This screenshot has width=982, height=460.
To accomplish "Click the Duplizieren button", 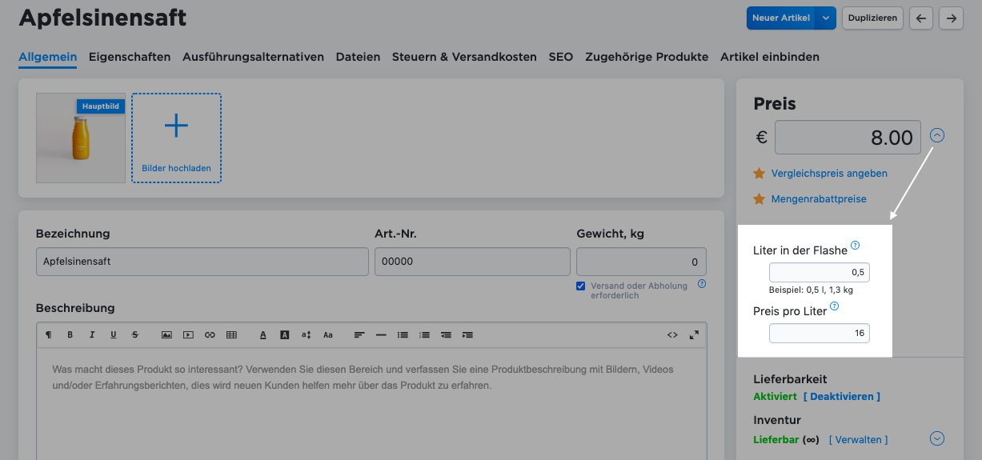I will pyautogui.click(x=872, y=18).
